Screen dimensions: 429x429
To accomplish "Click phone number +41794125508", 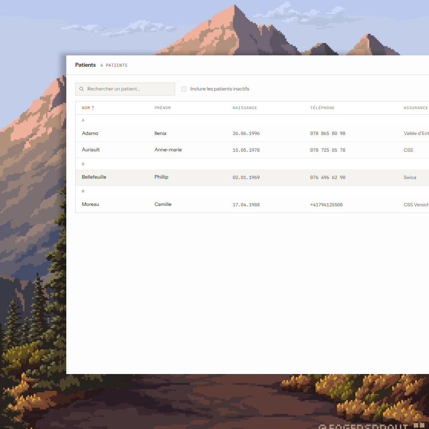I will 326,205.
